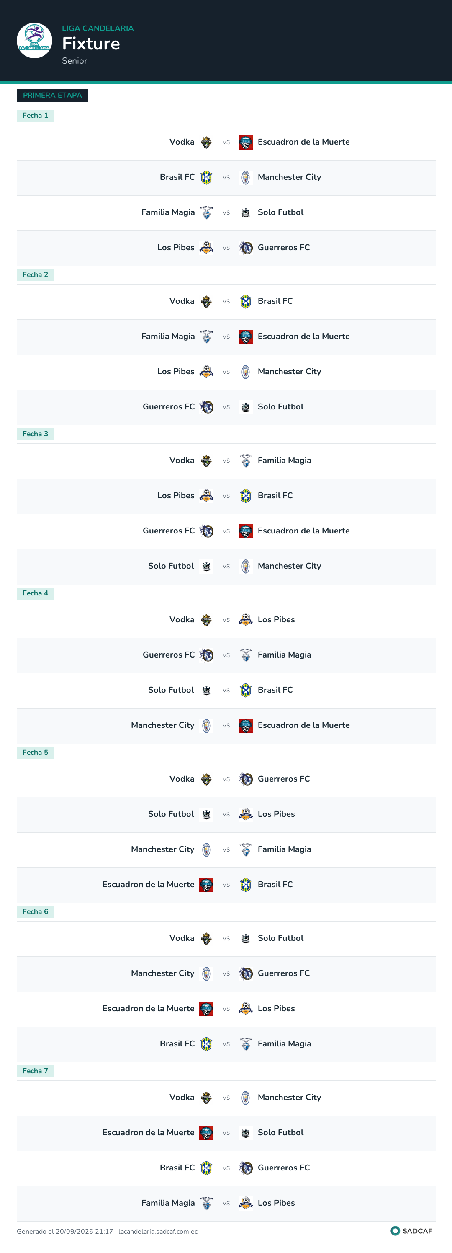Select the Fecha 1 label
Image resolution: width=452 pixels, height=1253 pixels.
[36, 116]
